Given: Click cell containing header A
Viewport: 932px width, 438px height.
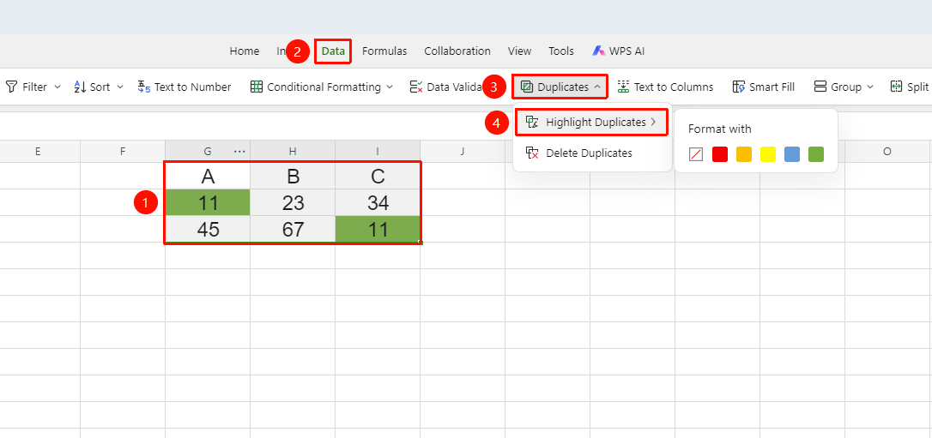Looking at the screenshot, I should click(208, 177).
